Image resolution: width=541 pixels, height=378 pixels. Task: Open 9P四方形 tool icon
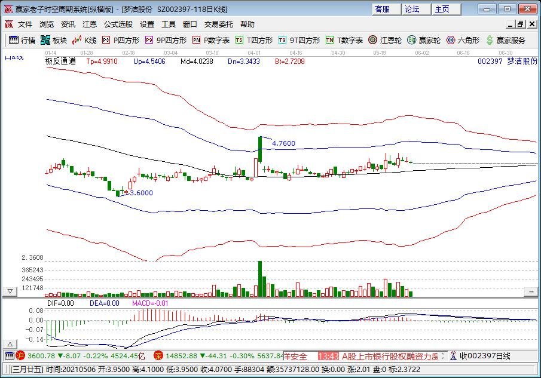pos(149,41)
